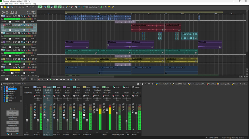Open mixing console settings gear icon

coord(143,84)
